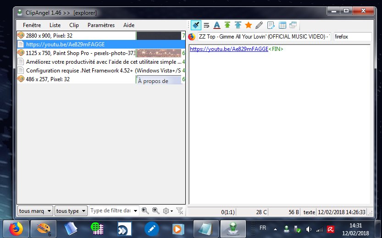Click the 12/02/2018 14:26:33 timestamp status
The image size is (382, 238).
click(x=342, y=212)
